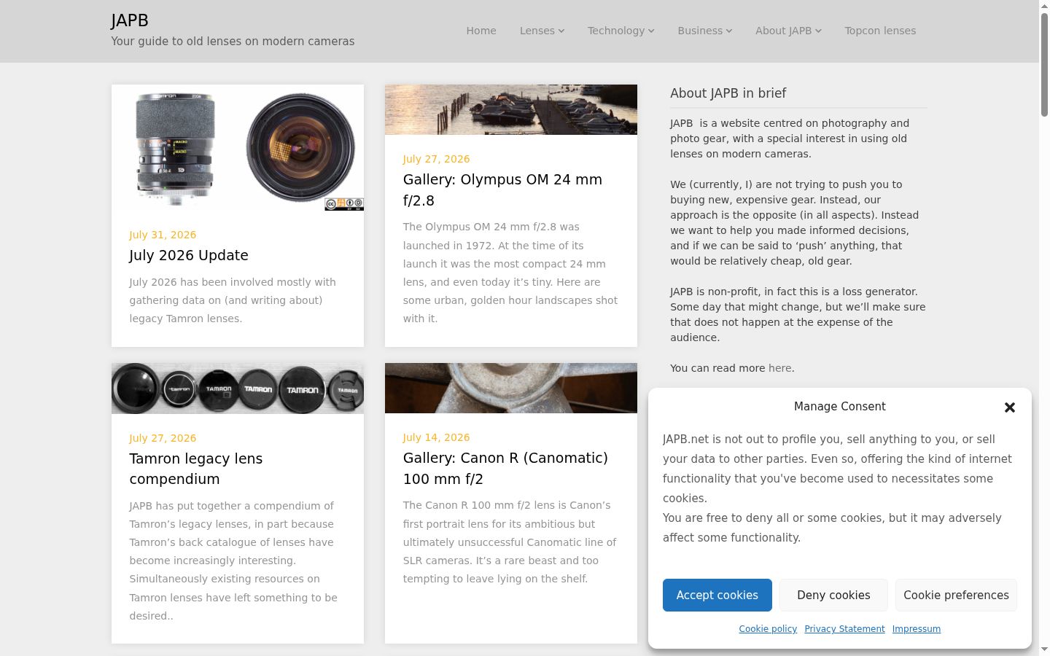Image resolution: width=1050 pixels, height=656 pixels.
Task: Click the 'here' link in About JAPB
Action: click(779, 368)
